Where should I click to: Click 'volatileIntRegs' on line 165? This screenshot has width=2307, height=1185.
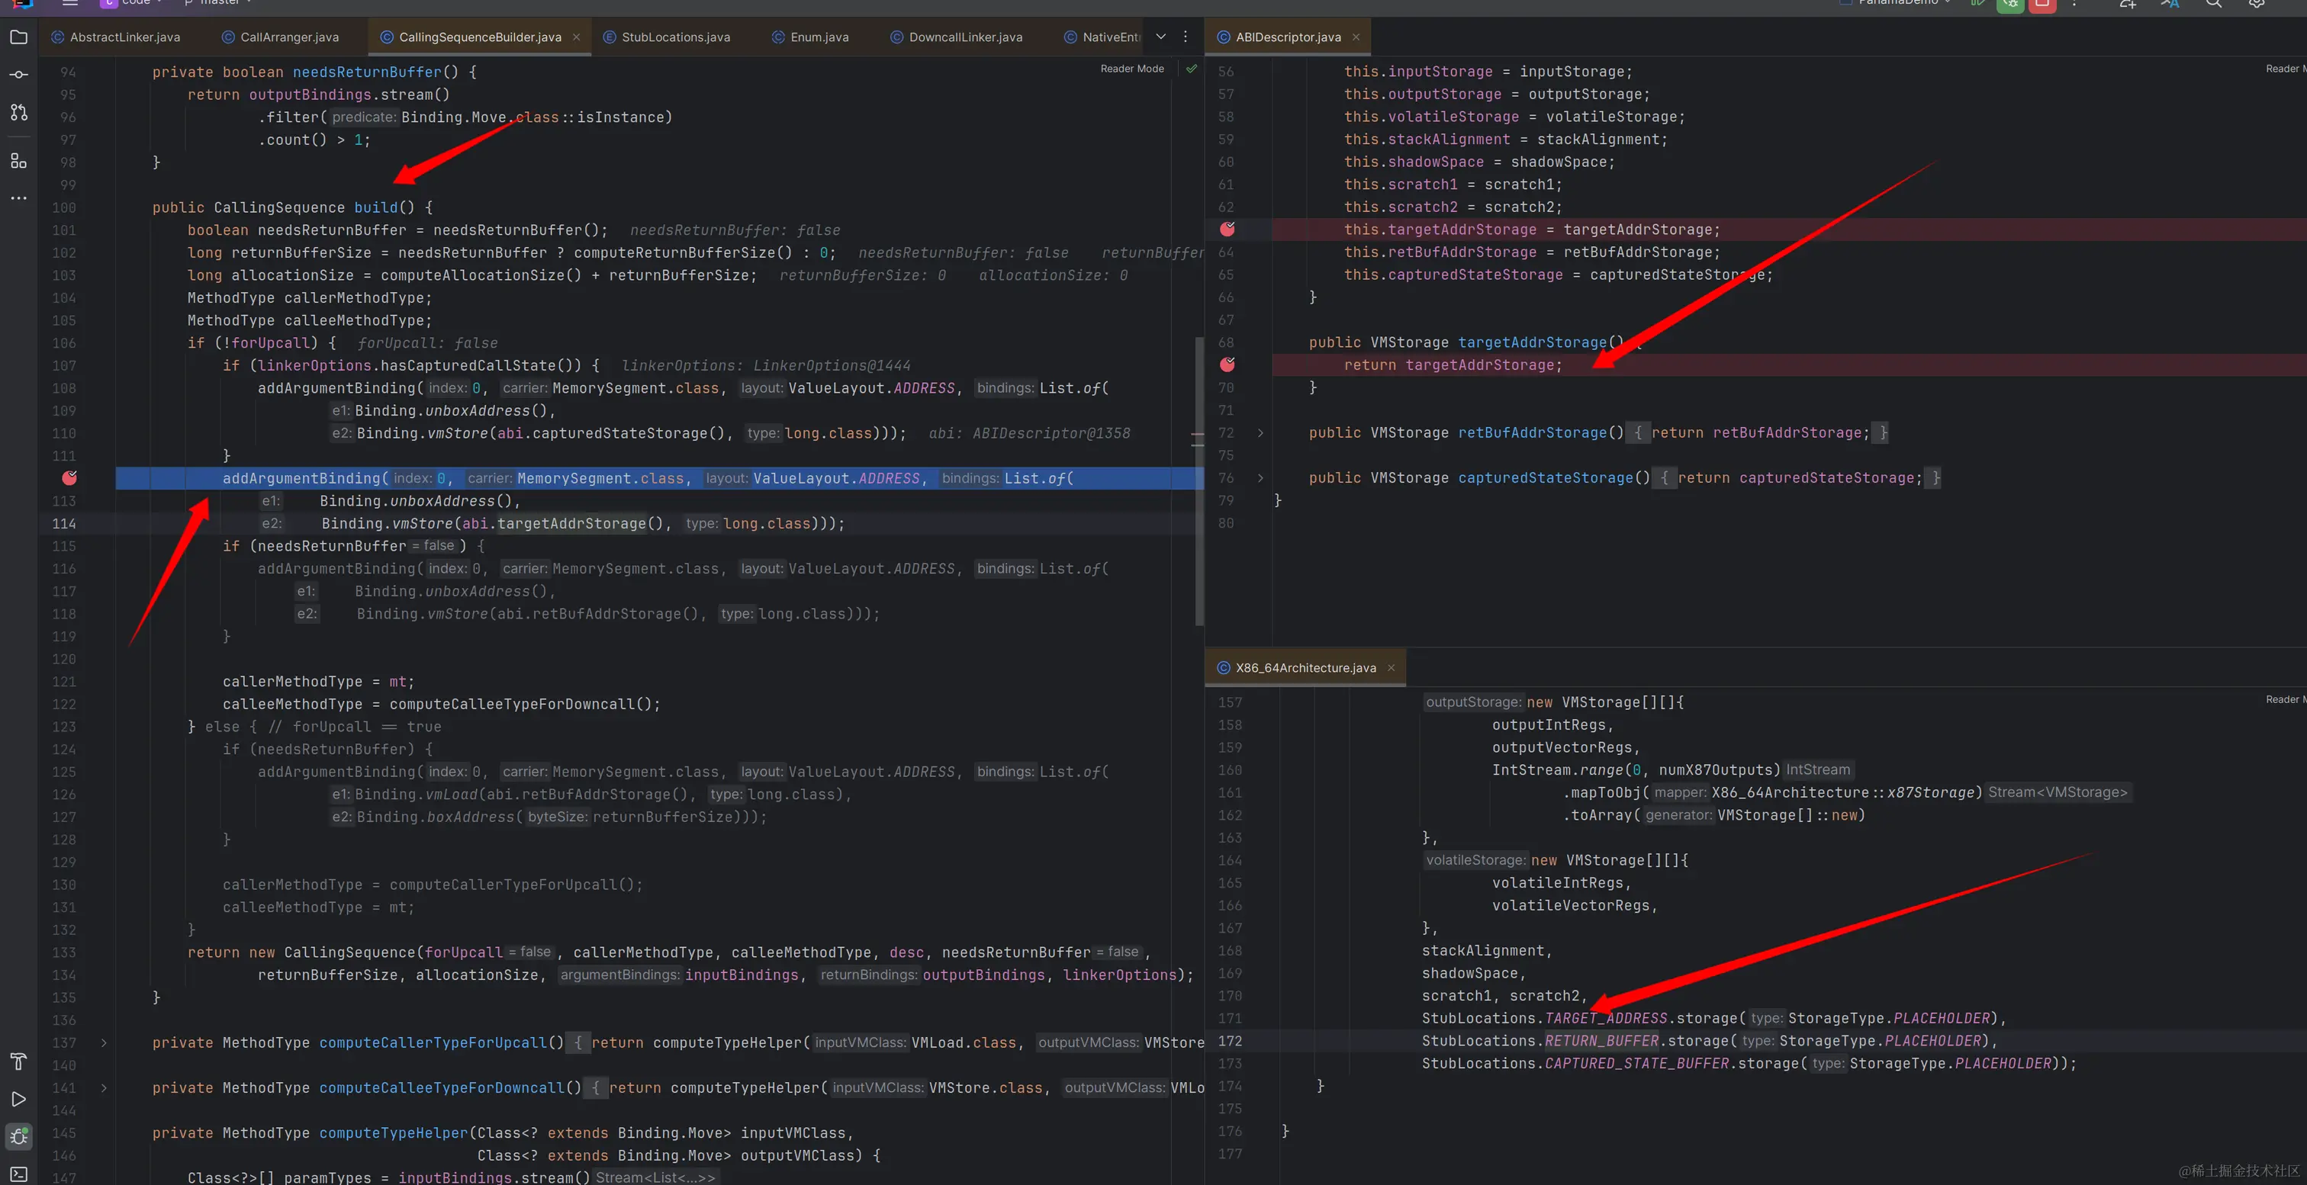1557,883
